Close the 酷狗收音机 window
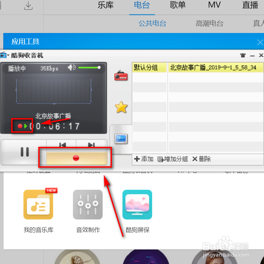Image resolution: width=264 pixels, height=264 pixels. [261, 55]
